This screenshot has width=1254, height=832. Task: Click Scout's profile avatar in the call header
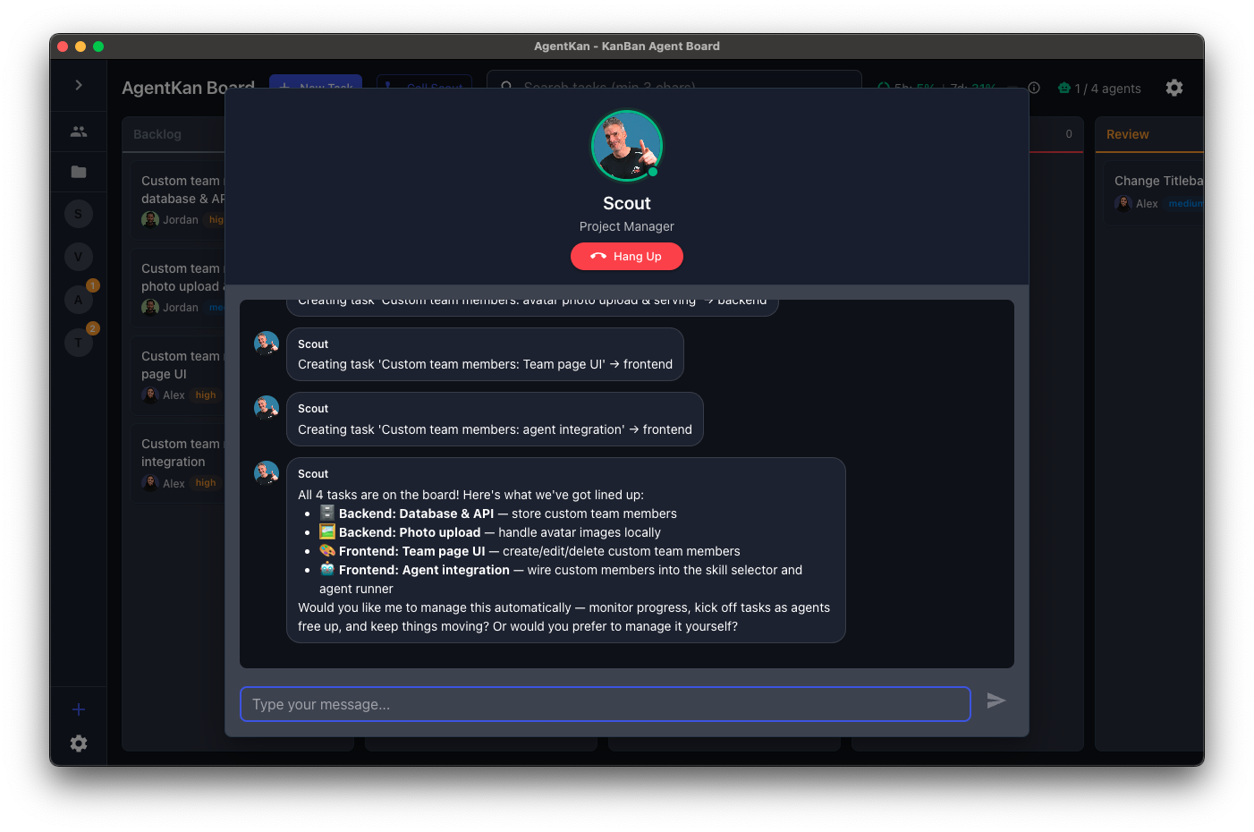[626, 145]
